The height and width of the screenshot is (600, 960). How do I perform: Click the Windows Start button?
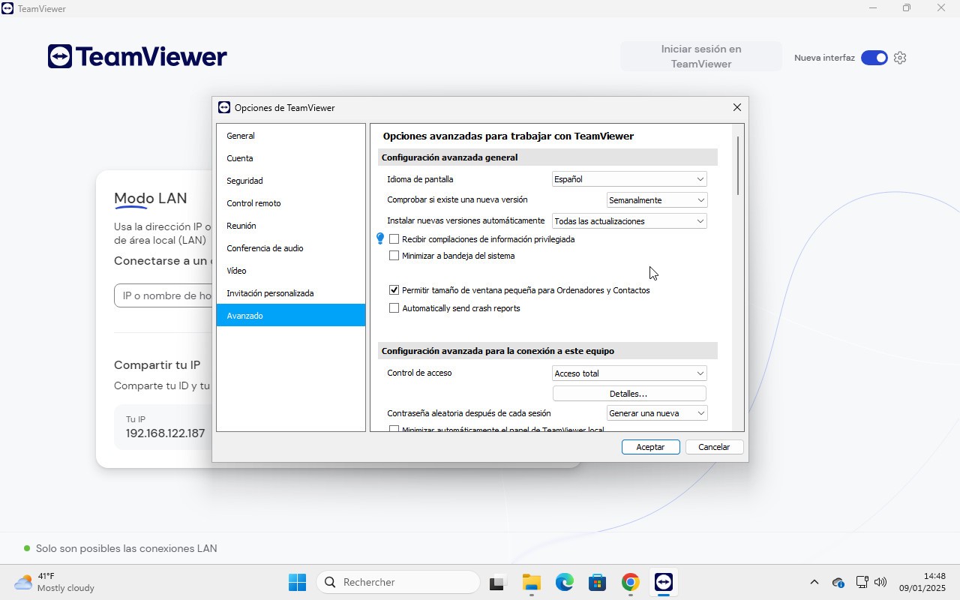pos(297,582)
